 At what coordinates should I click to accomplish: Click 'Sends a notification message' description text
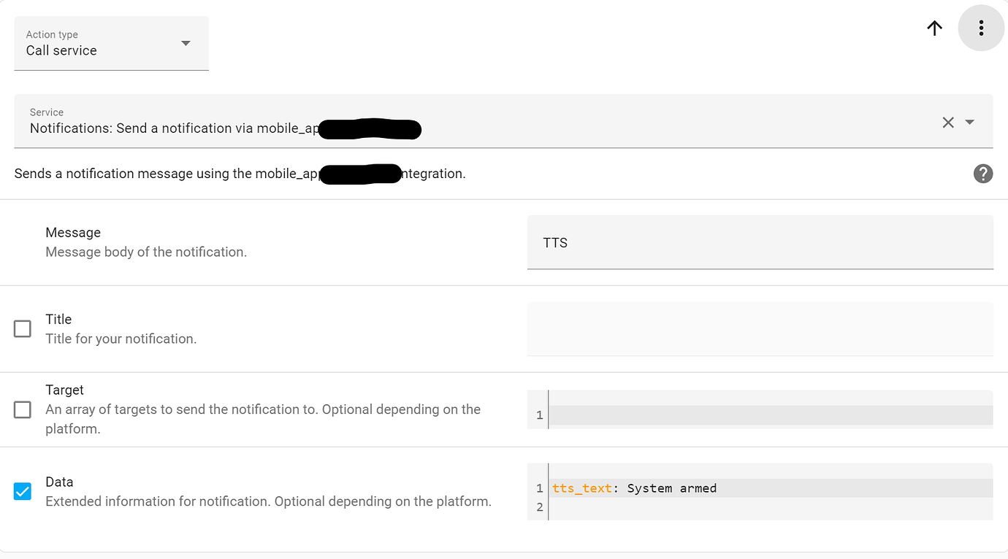[240, 174]
